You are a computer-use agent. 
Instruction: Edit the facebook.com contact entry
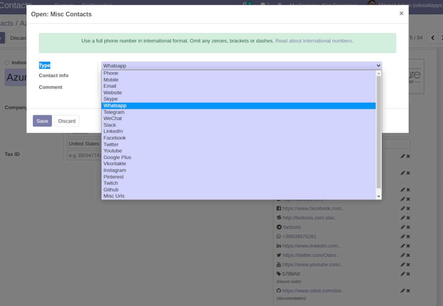click(403, 209)
